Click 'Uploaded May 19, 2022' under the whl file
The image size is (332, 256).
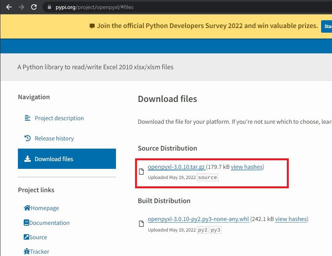coord(172,230)
